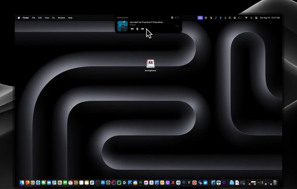The image size is (297, 189).
Task: Click the album artwork thumbnail
Action: 123,26
